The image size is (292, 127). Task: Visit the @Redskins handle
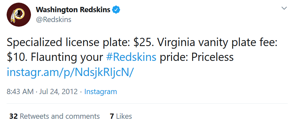[x=53, y=19]
